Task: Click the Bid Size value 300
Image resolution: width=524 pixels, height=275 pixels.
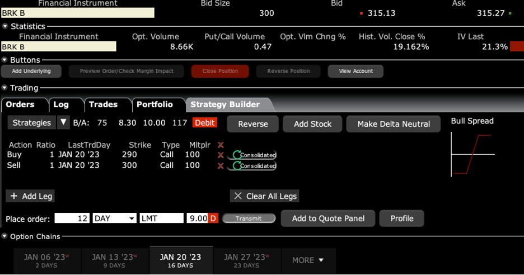Action: coord(266,13)
